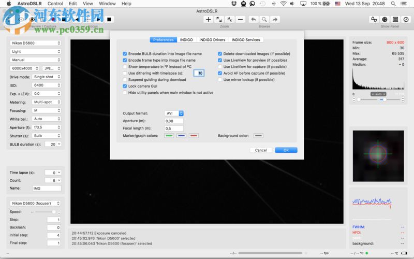Open the Apple menu

pos(9,4)
